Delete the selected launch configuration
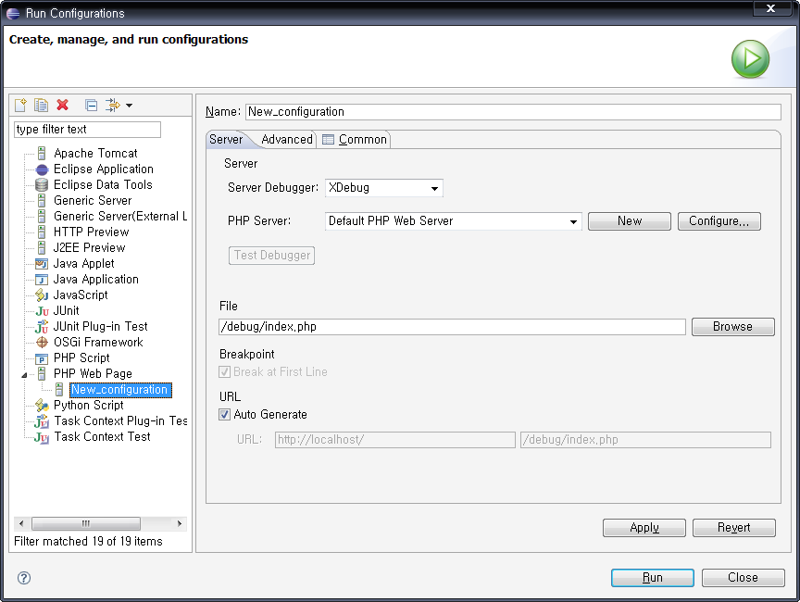Screen dimensions: 800x602 click(x=62, y=105)
